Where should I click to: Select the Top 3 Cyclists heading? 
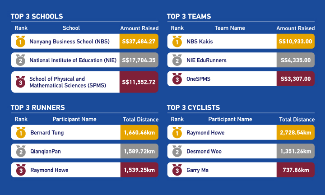coord(193,107)
